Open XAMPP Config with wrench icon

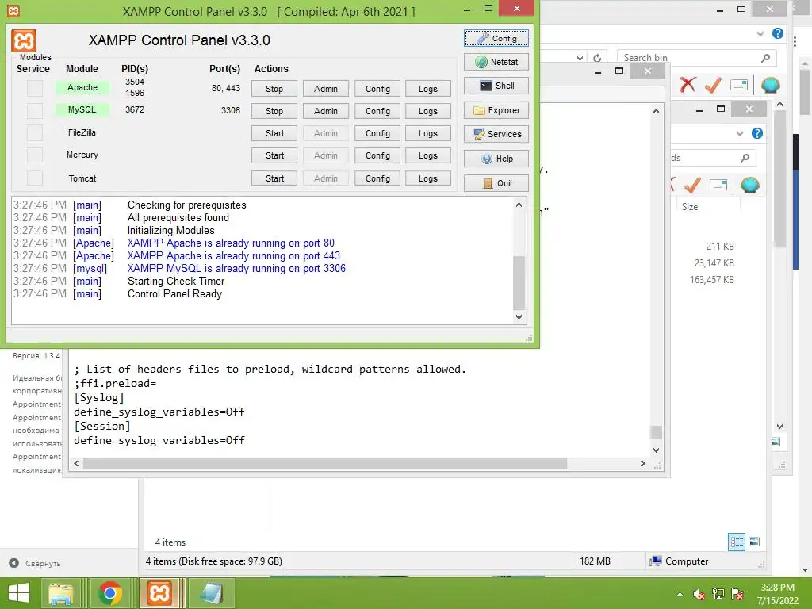(x=496, y=38)
